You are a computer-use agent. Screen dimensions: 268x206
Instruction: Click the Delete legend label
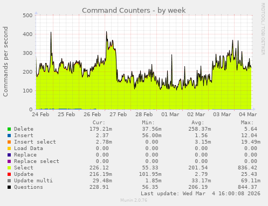coord(24,129)
